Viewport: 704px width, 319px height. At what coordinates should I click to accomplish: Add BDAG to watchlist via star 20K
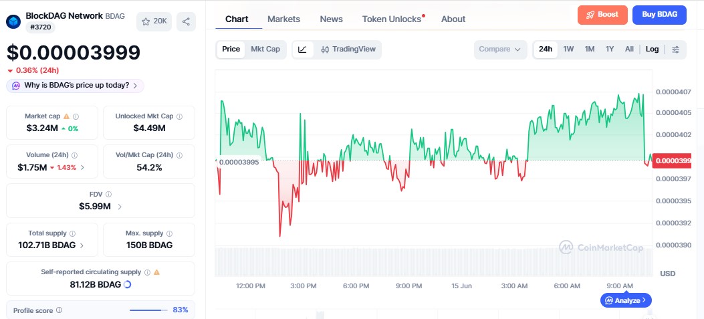click(x=154, y=21)
